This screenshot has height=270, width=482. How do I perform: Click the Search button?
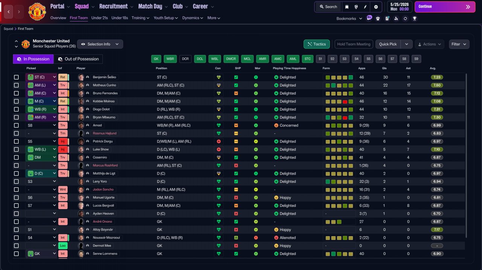pyautogui.click(x=328, y=7)
